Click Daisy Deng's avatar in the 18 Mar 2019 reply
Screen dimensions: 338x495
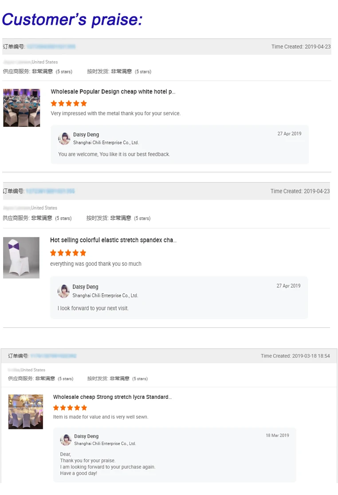pyautogui.click(x=66, y=440)
